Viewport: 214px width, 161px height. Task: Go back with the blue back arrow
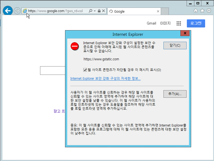pos(8,10)
